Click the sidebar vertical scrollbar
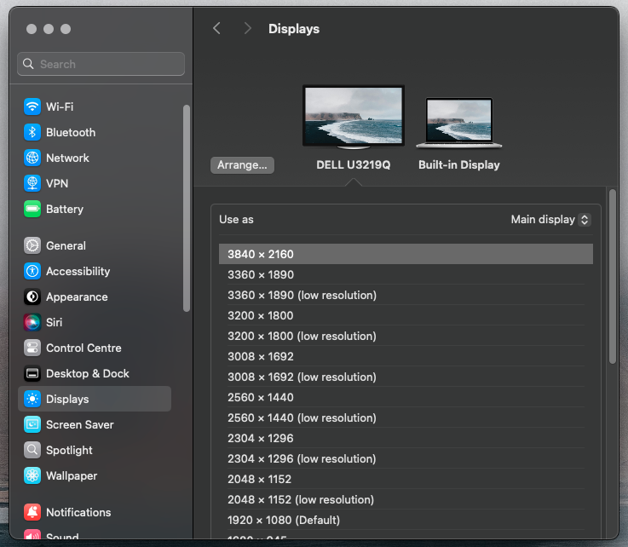The image size is (628, 547). (x=187, y=208)
